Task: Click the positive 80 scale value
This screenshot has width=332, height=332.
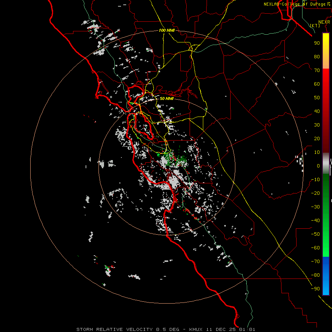Action: point(317,56)
